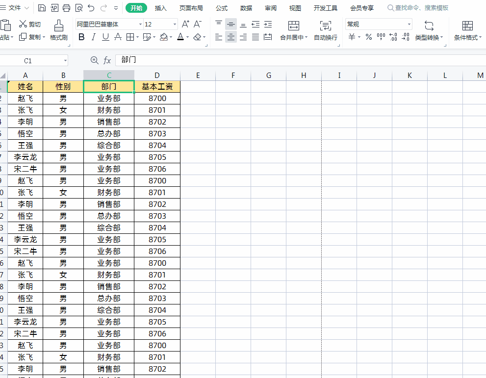Click the insert function fx icon
This screenshot has height=378, width=486.
coord(107,60)
